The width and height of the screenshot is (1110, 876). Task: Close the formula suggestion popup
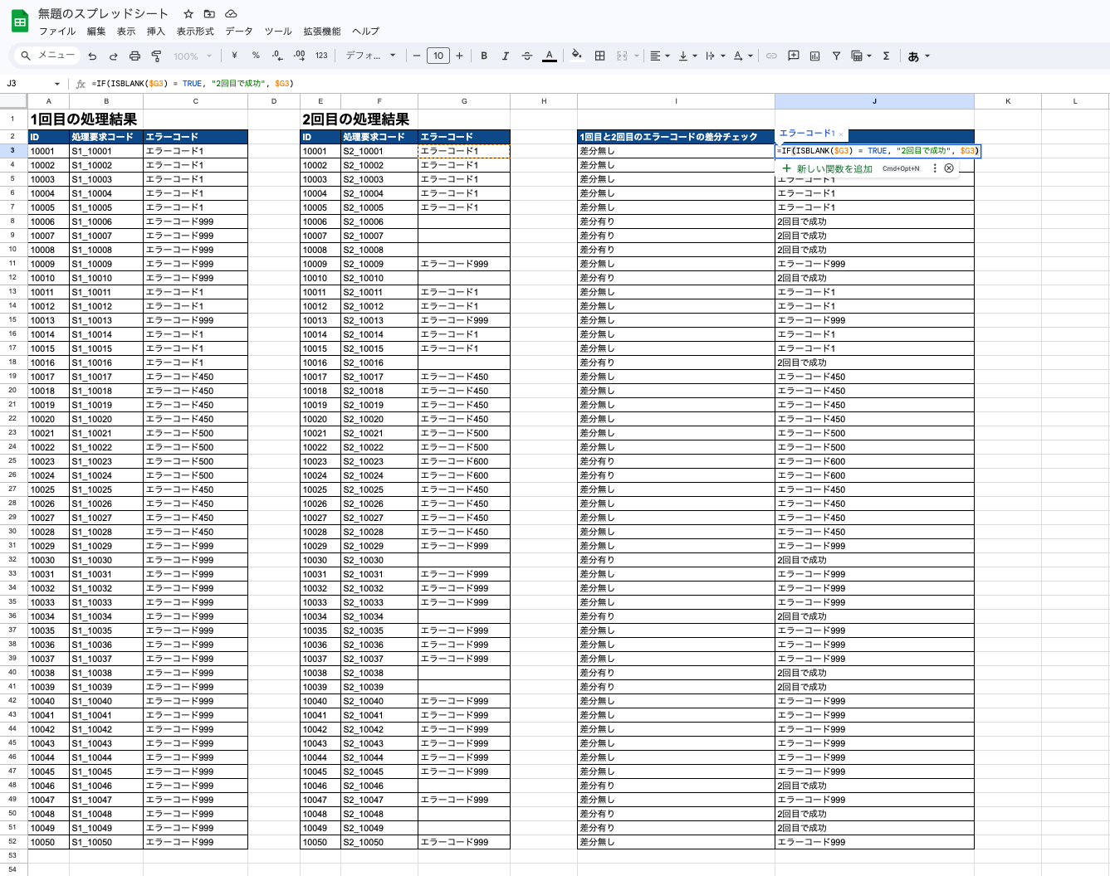click(x=949, y=168)
